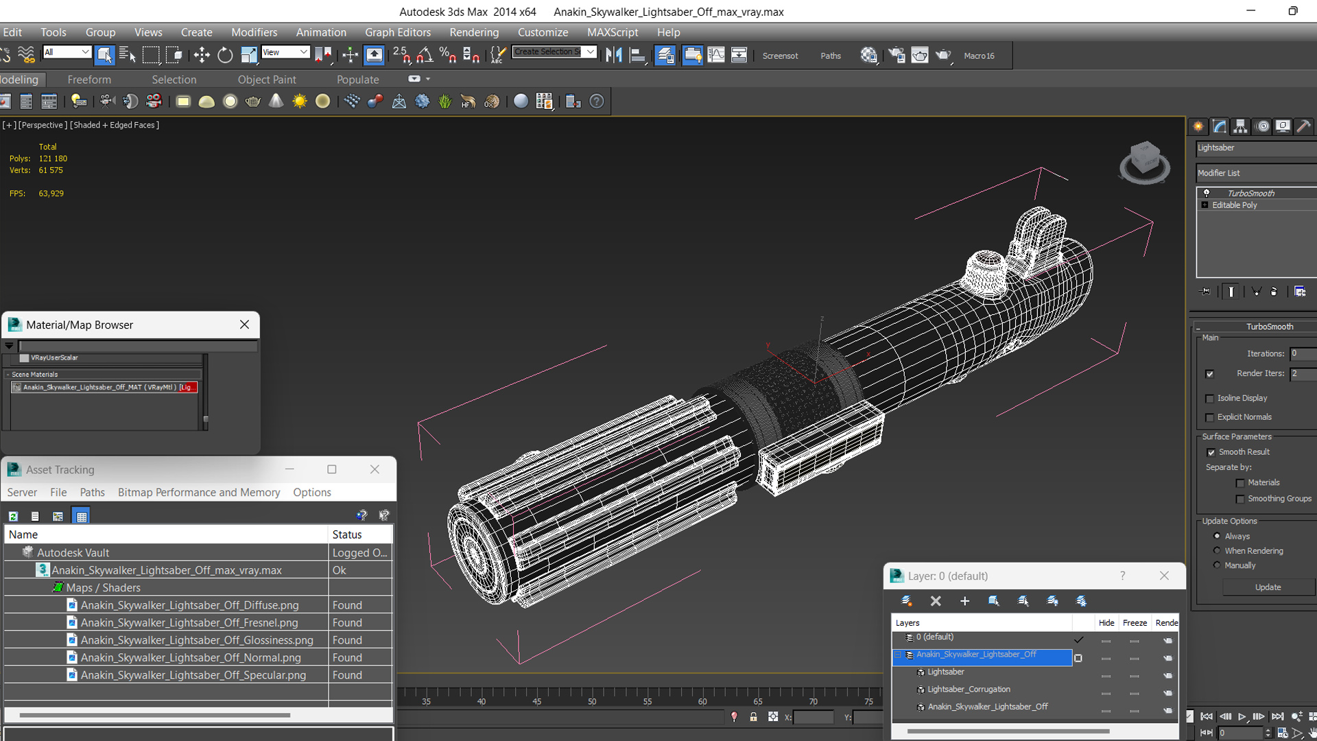Open the Utilities hammer panel tab

[x=1304, y=126]
